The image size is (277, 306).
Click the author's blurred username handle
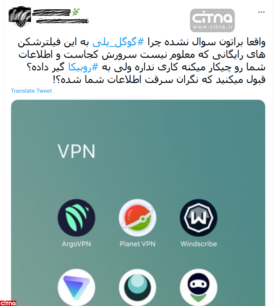[x=63, y=21]
